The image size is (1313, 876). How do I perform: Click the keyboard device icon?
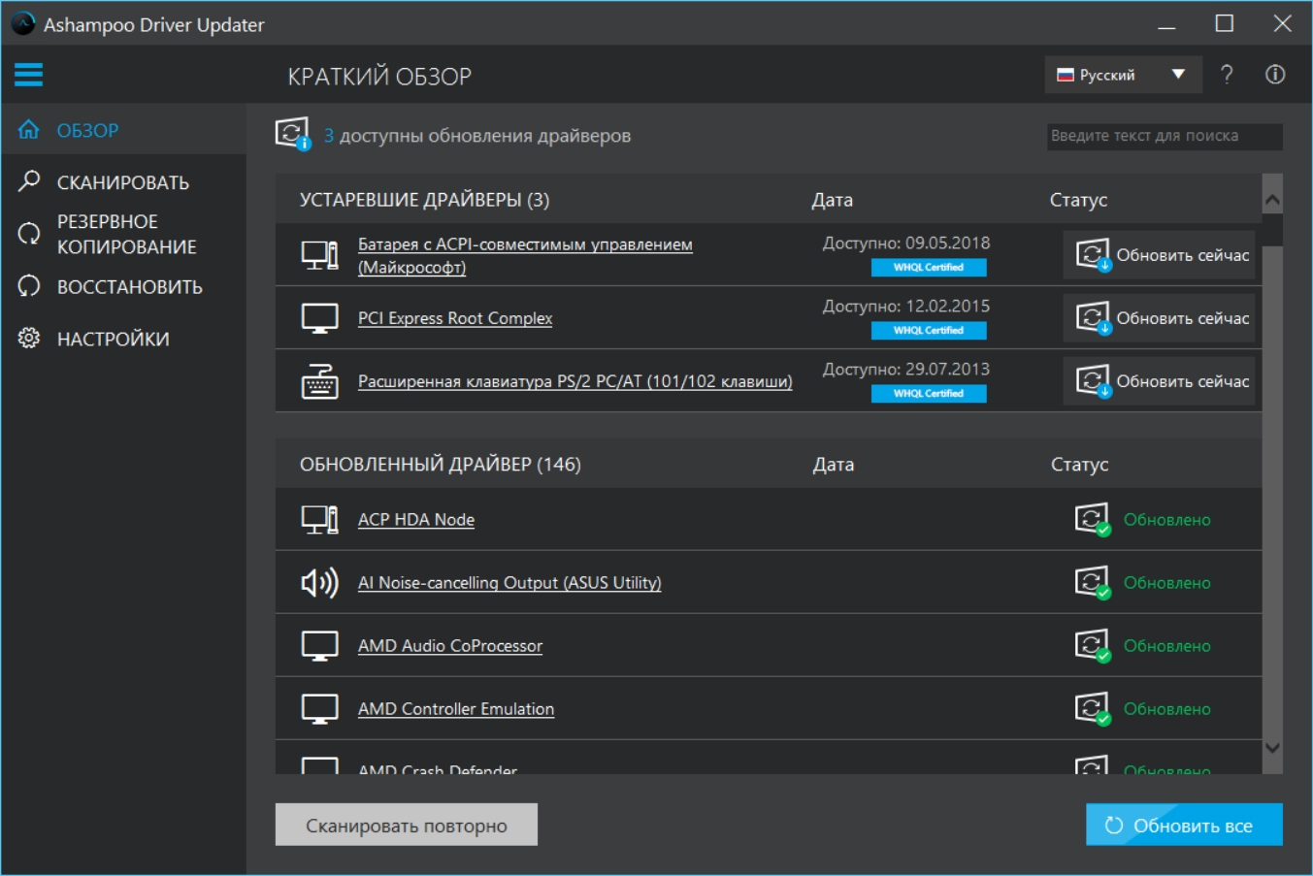tap(319, 381)
